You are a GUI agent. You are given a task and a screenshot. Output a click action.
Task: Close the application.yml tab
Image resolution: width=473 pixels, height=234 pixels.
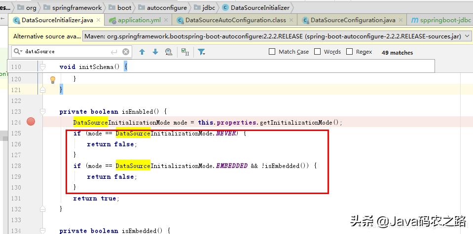[x=167, y=20]
